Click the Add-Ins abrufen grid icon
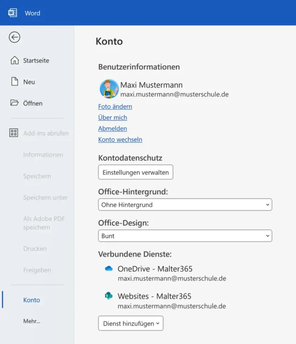The height and width of the screenshot is (344, 296). (x=14, y=133)
